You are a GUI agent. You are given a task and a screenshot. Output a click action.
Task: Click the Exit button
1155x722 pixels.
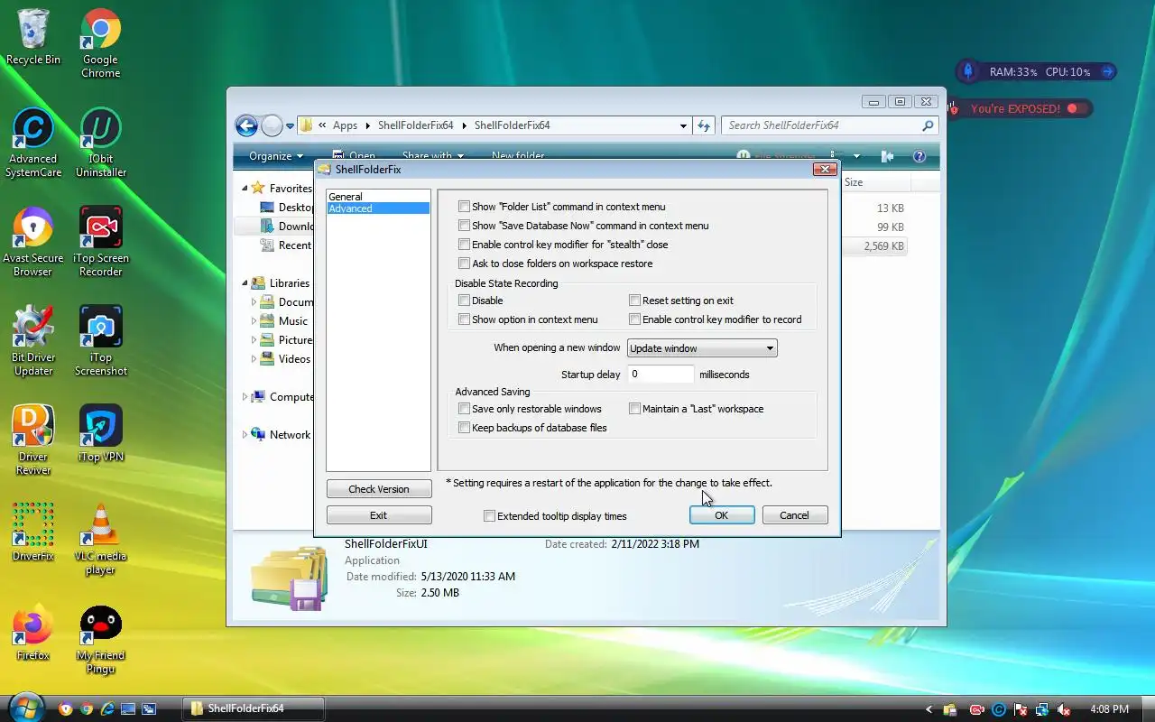(x=379, y=515)
